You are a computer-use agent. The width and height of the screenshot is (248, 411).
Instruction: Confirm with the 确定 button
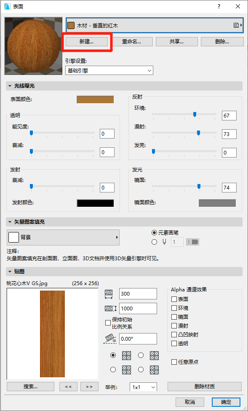click(x=226, y=402)
